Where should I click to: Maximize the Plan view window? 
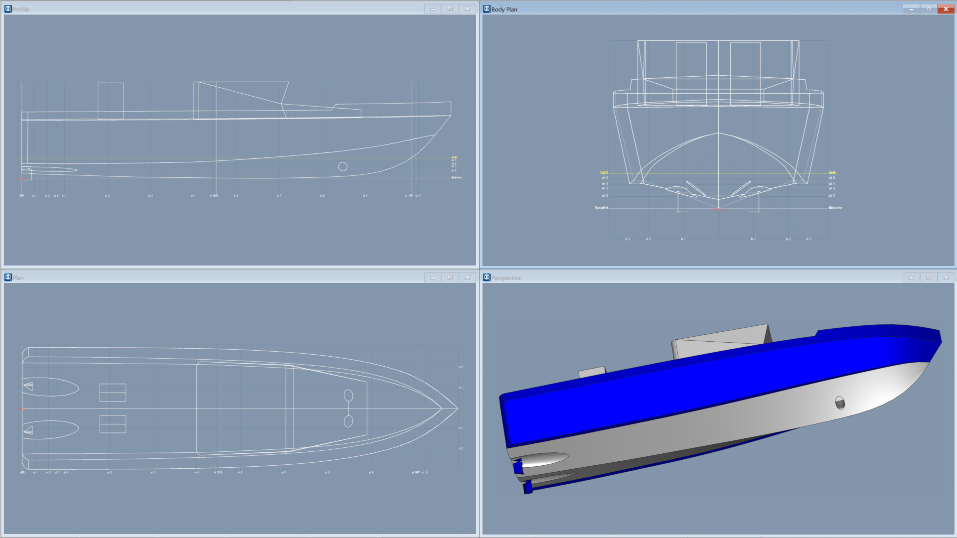click(x=450, y=277)
